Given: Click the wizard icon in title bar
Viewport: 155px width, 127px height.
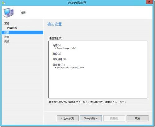Looking at the screenshot, I should click(x=4, y=3).
